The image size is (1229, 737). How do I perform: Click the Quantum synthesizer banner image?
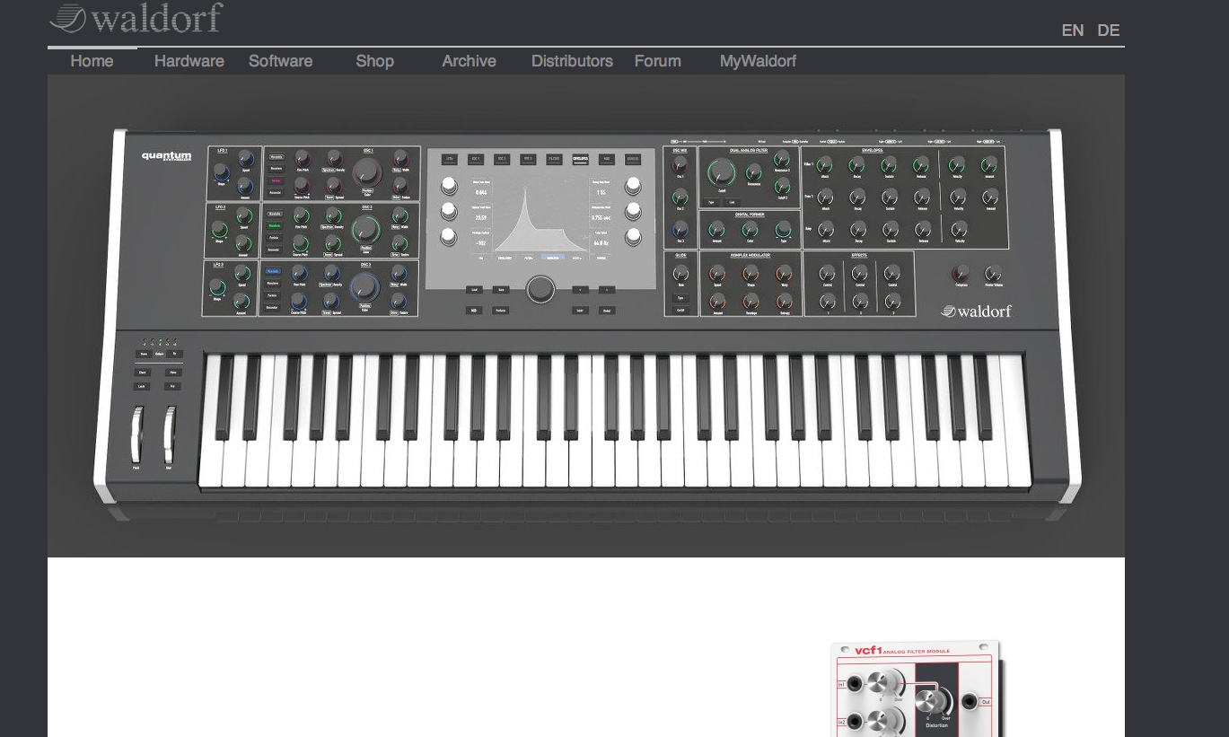pos(586,316)
